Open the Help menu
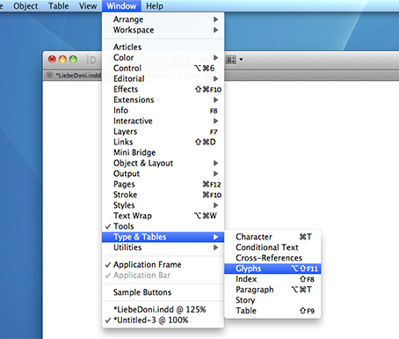 click(x=155, y=6)
